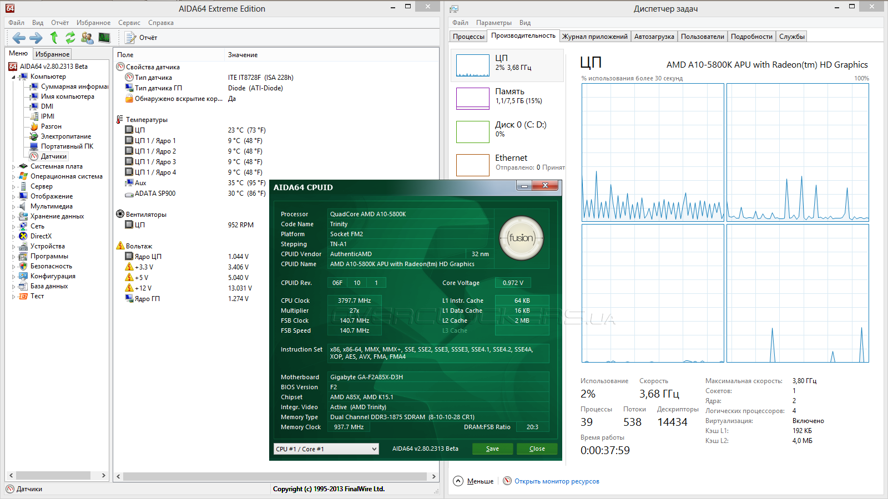Image resolution: width=888 pixels, height=499 pixels.
Task: Switch to the Процессы tab
Action: click(x=468, y=37)
